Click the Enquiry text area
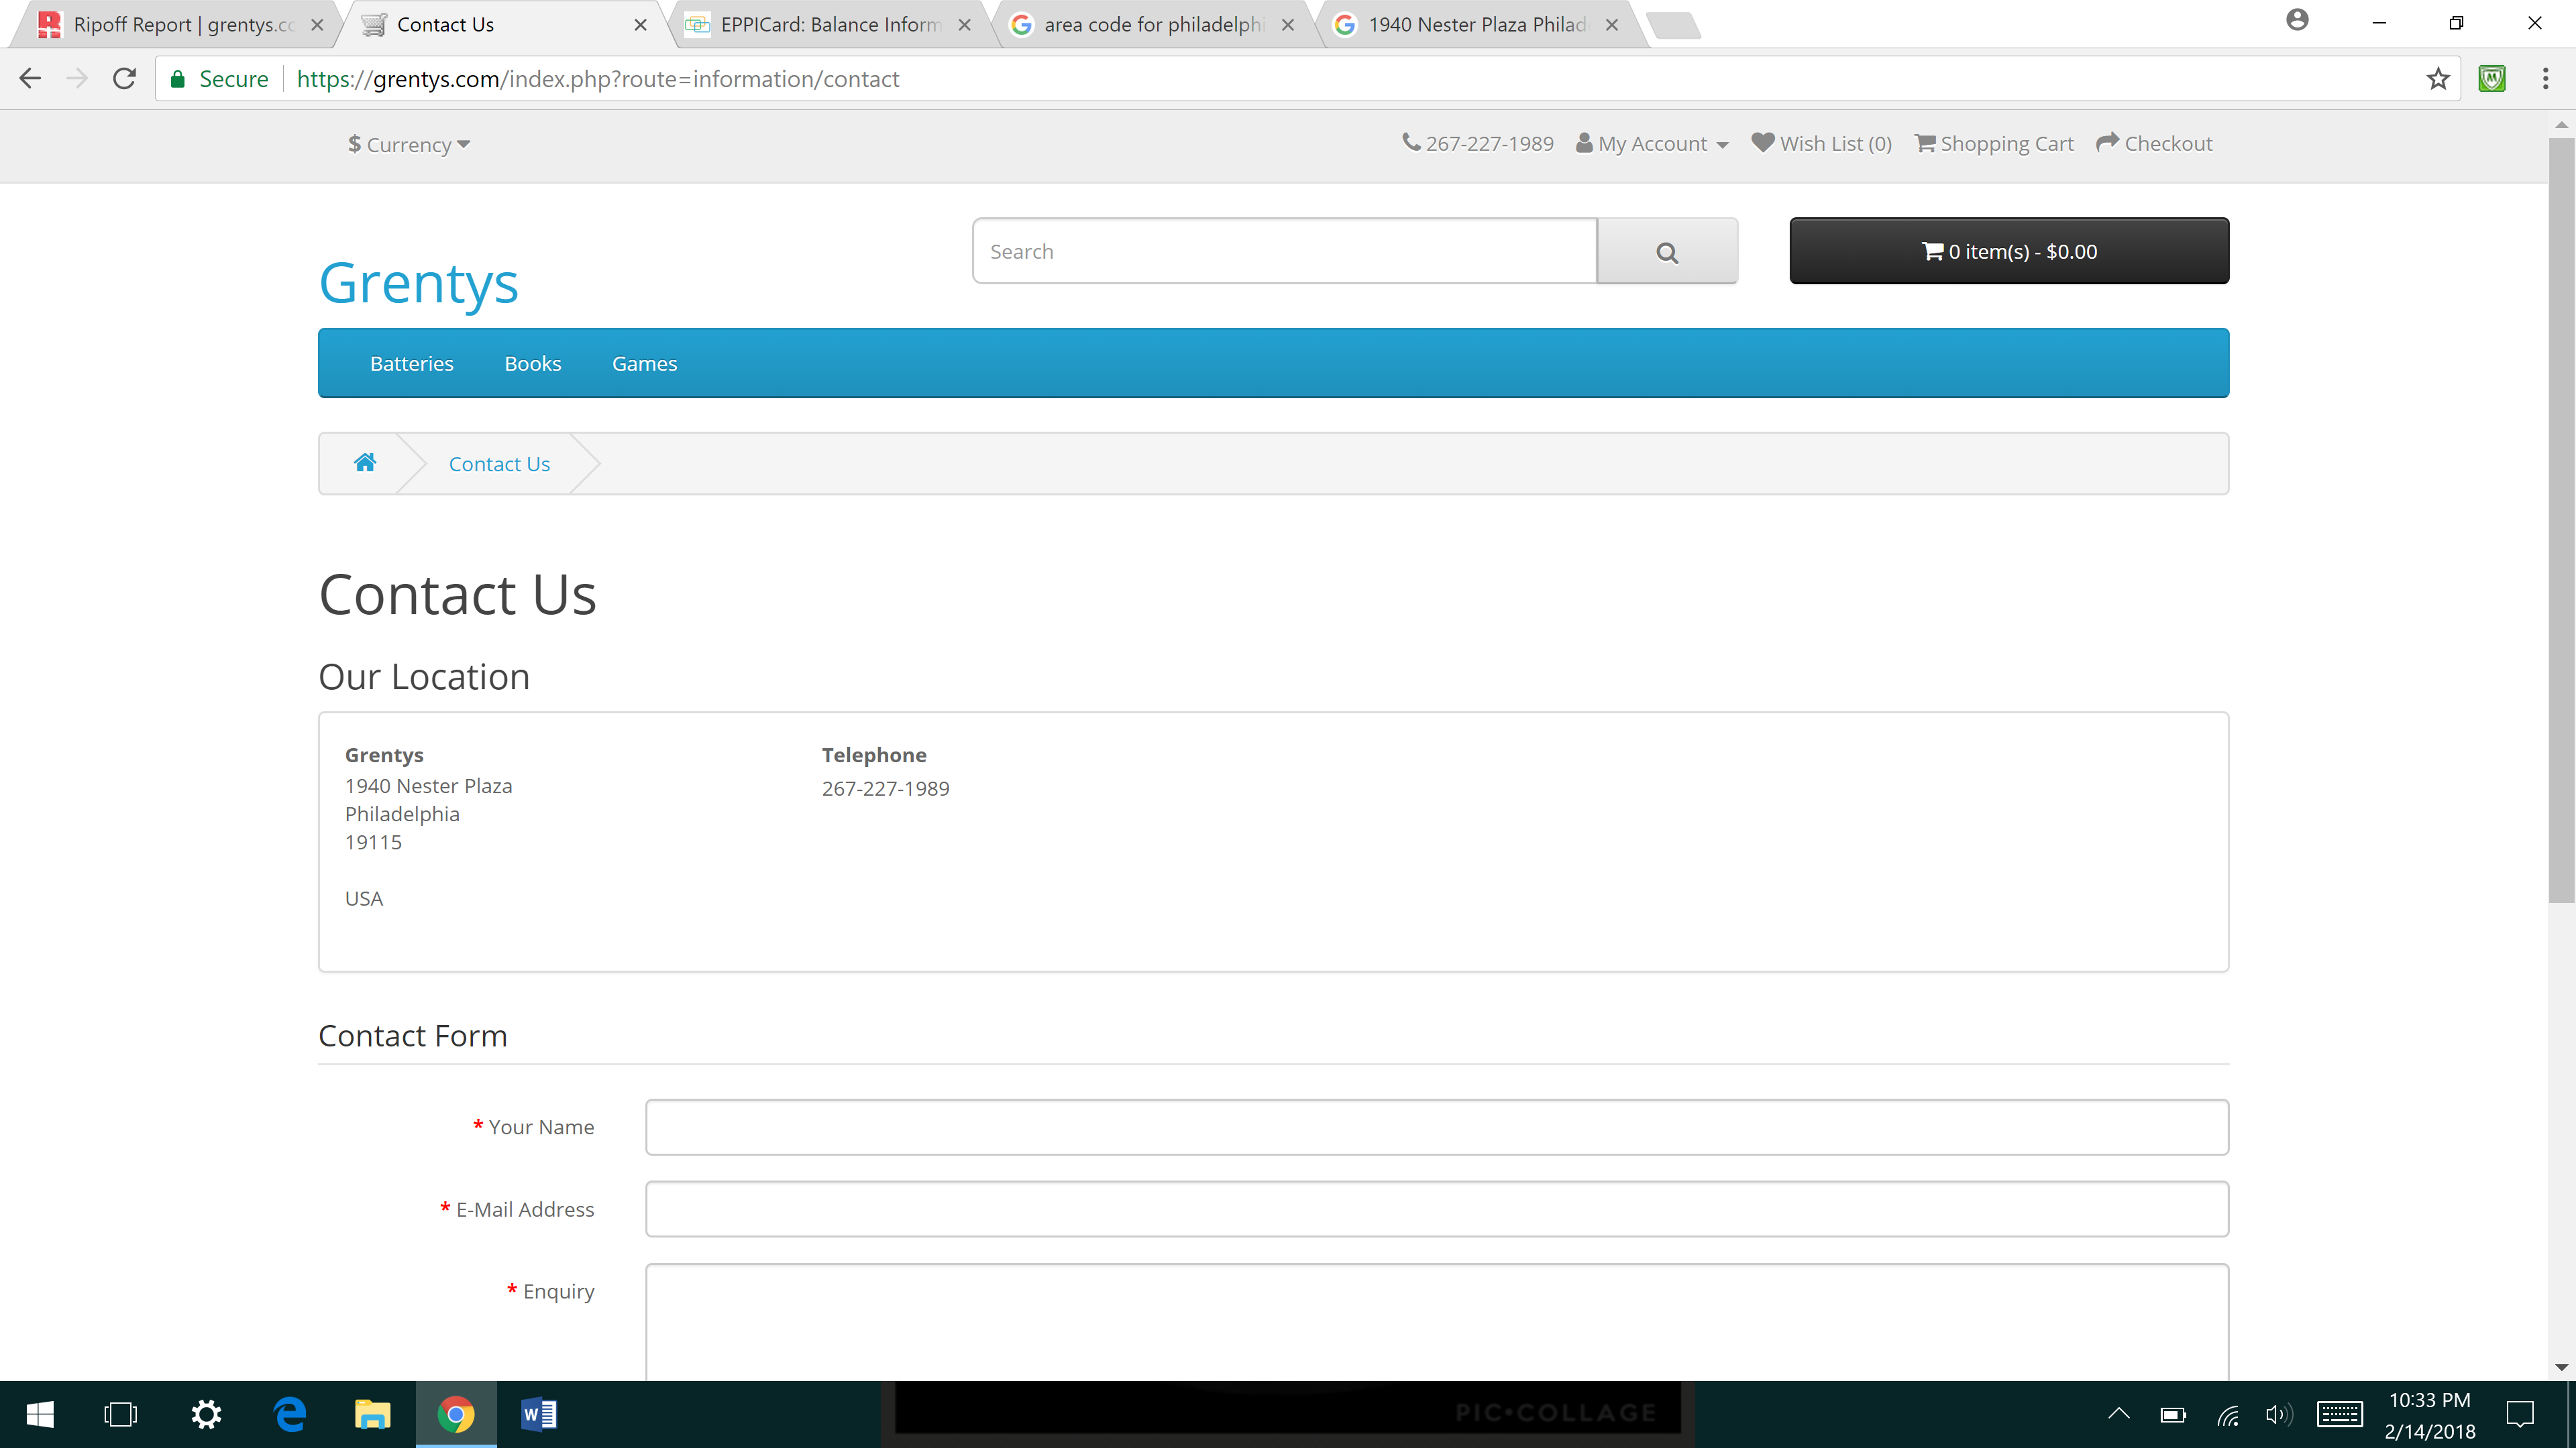The image size is (2576, 1448). 1437,1322
